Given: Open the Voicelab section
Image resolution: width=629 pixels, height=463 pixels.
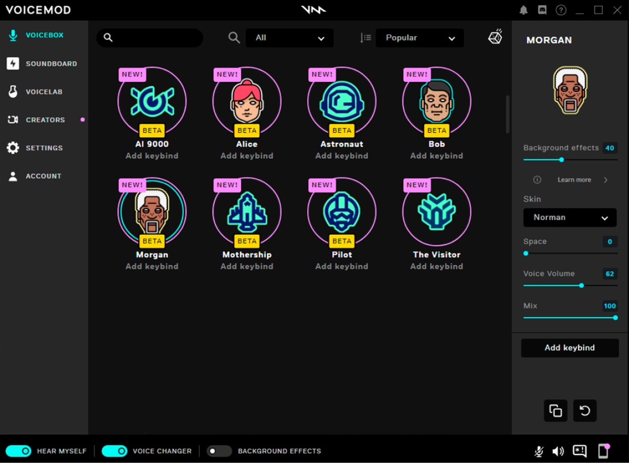Looking at the screenshot, I should (x=44, y=92).
